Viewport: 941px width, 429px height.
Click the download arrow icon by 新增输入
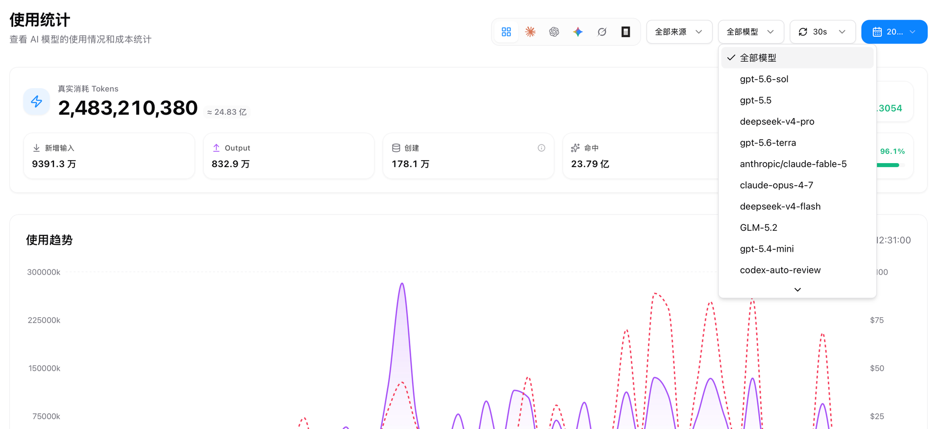click(36, 148)
